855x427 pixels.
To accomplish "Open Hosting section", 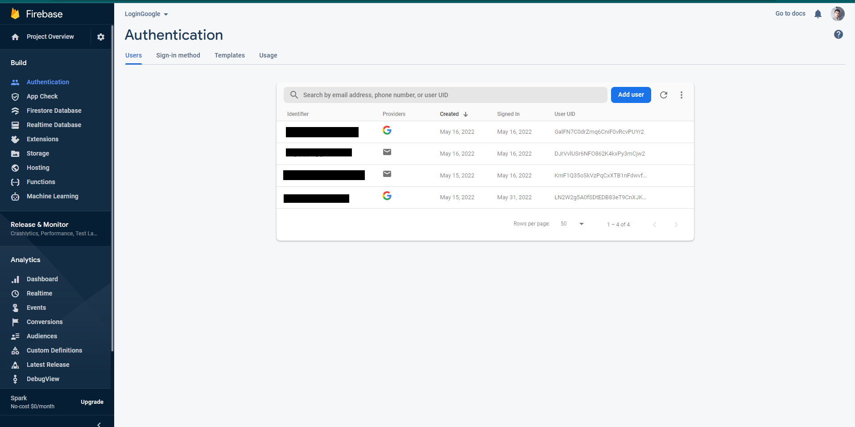I will [38, 168].
